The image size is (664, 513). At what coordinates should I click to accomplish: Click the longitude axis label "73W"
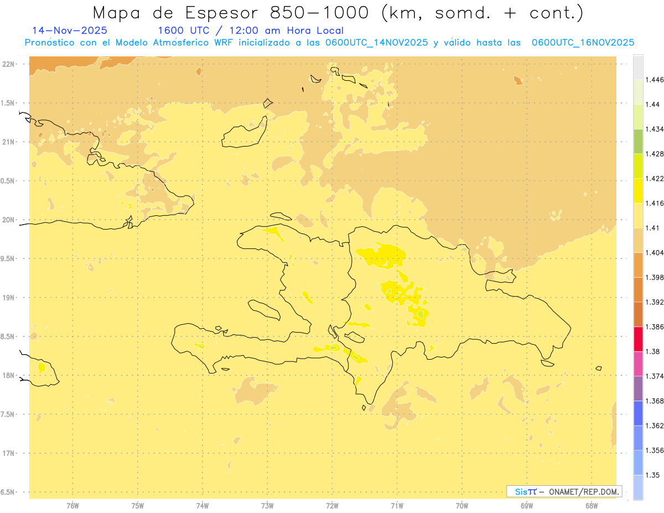pyautogui.click(x=267, y=506)
